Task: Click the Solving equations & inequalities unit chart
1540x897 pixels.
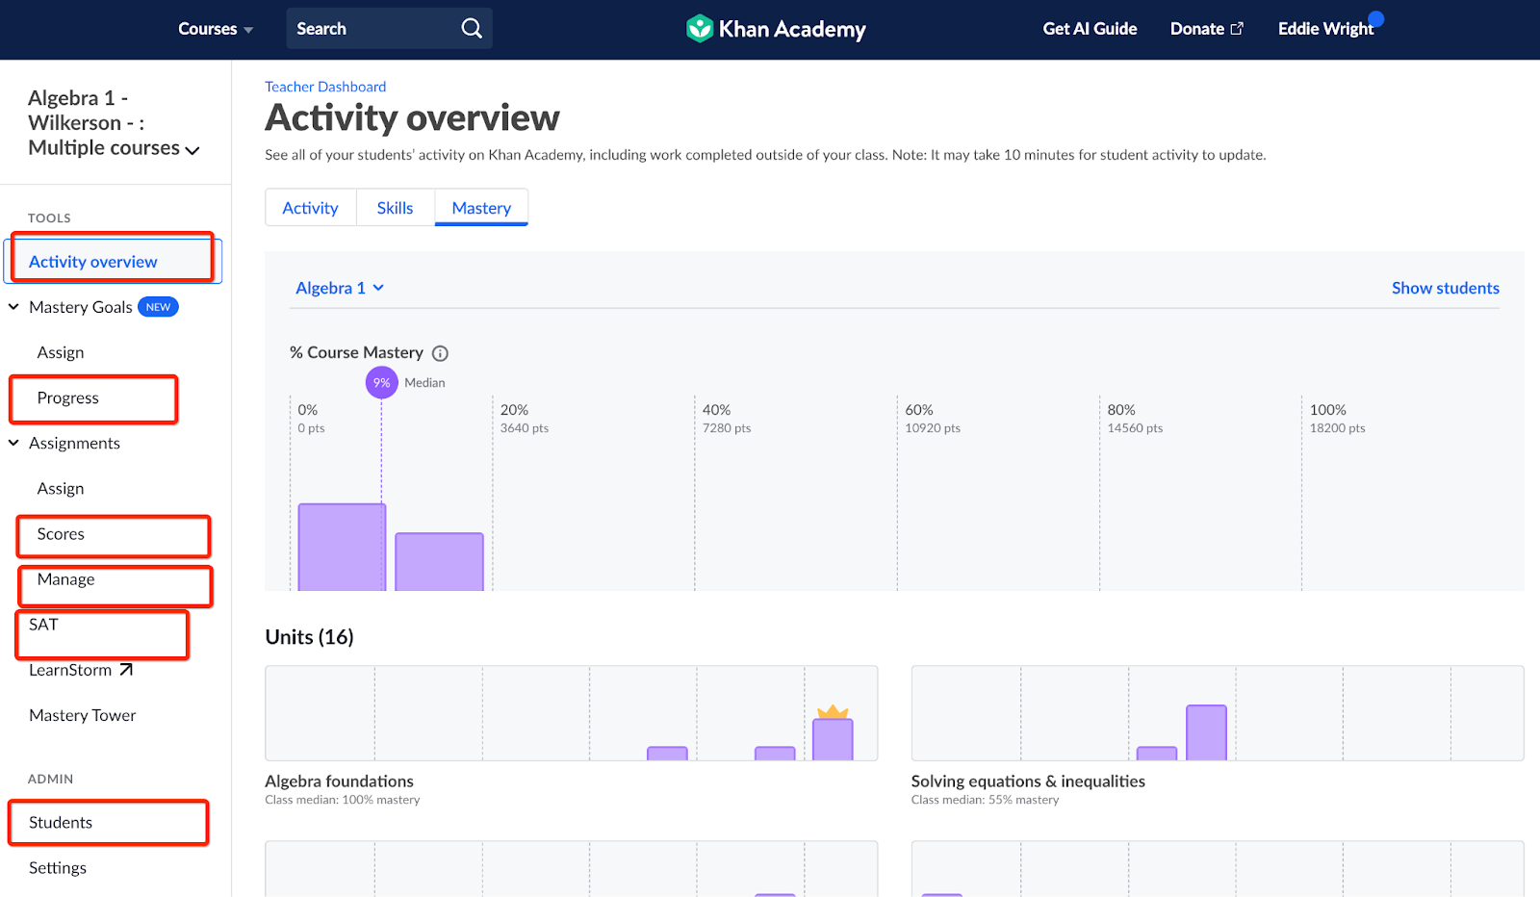Action: pyautogui.click(x=1218, y=713)
